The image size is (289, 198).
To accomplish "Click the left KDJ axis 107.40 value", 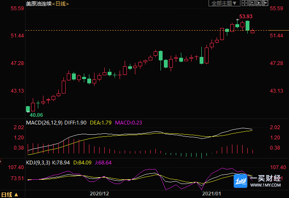I will coord(16,167).
